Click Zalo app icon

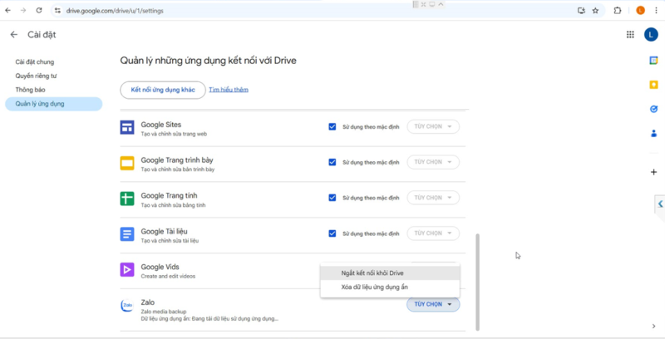127,305
